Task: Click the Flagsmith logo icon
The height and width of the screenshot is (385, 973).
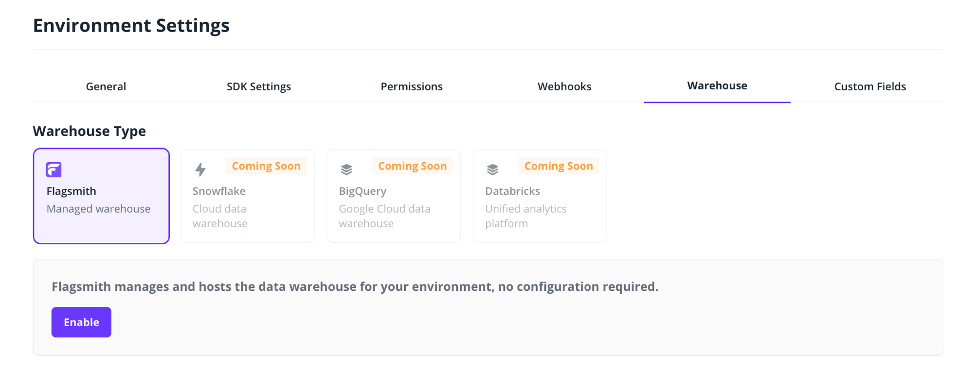Action: [54, 169]
